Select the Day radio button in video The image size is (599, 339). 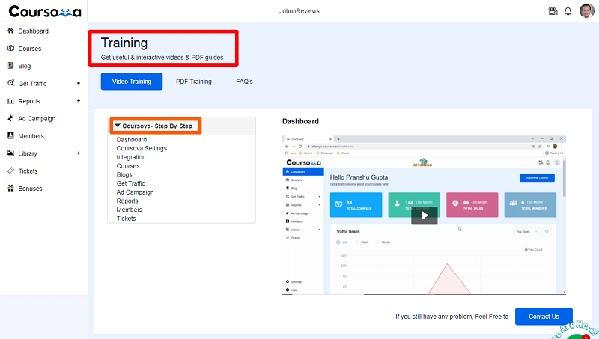[x=338, y=242]
